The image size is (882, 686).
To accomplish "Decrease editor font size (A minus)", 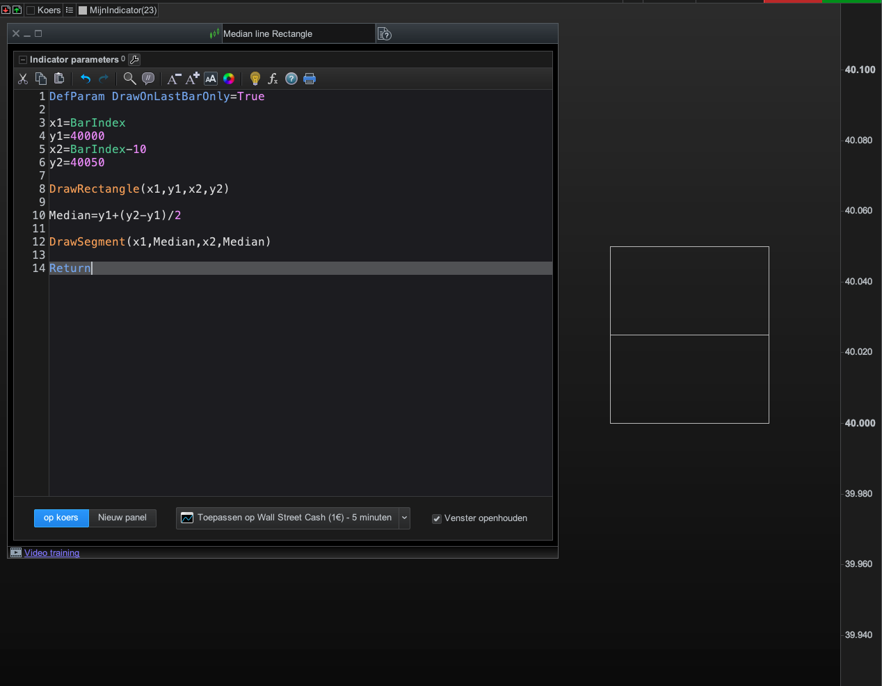I will (x=174, y=79).
